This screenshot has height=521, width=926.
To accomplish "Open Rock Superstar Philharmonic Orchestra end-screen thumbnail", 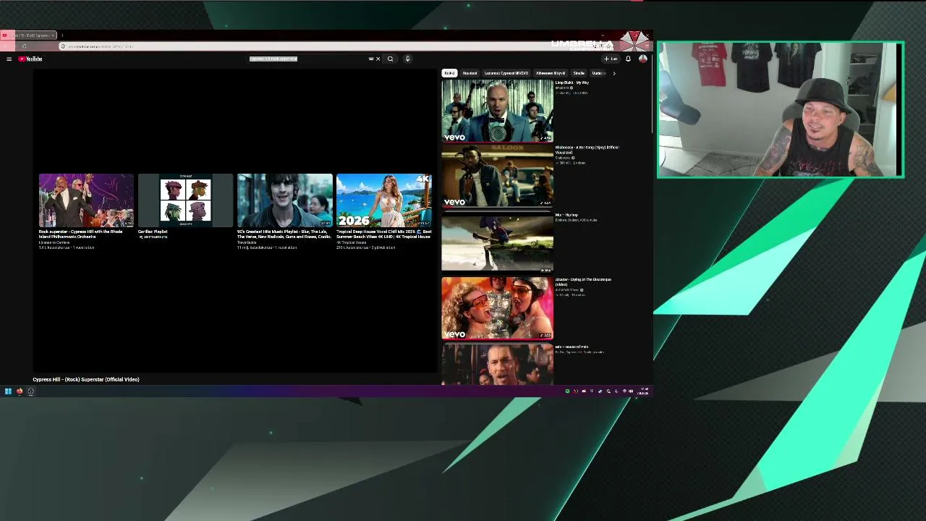I will 86,200.
